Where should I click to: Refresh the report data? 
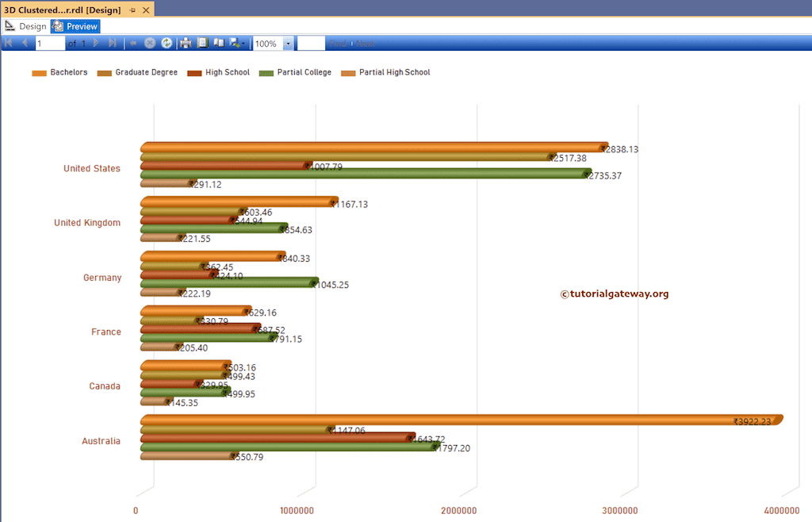[x=166, y=43]
